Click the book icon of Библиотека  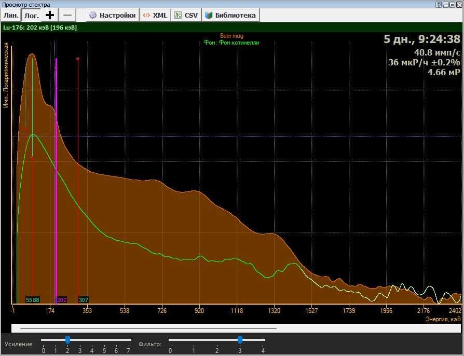[209, 16]
